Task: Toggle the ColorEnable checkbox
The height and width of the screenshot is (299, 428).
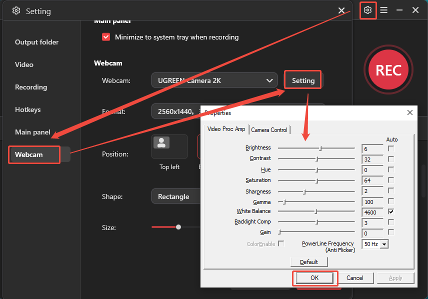Action: click(x=280, y=243)
